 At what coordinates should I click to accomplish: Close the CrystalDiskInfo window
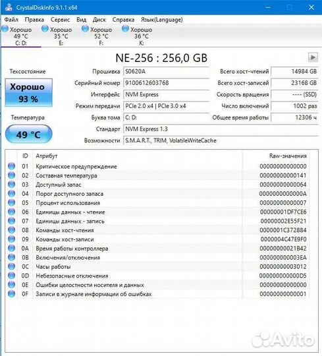tap(311, 7)
